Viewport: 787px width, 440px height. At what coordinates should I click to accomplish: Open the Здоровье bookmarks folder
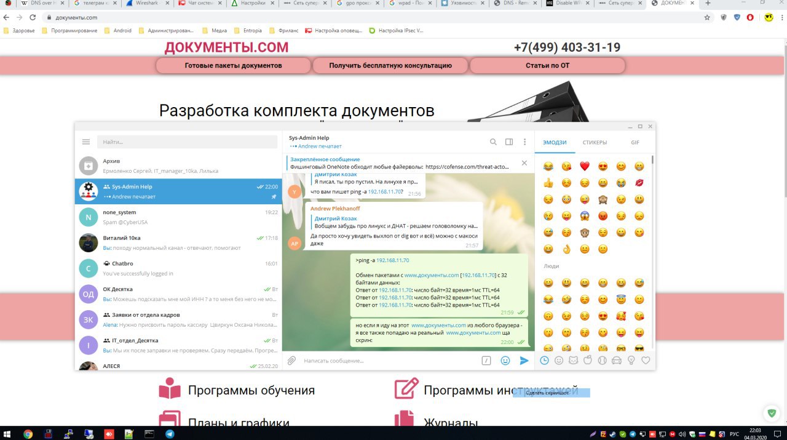[19, 30]
